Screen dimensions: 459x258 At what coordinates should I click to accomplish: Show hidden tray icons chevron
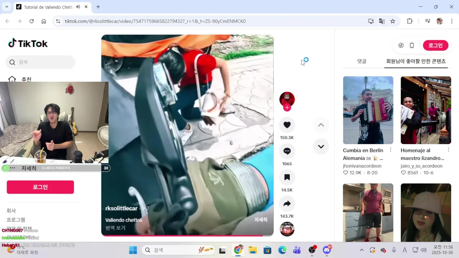pos(361,250)
